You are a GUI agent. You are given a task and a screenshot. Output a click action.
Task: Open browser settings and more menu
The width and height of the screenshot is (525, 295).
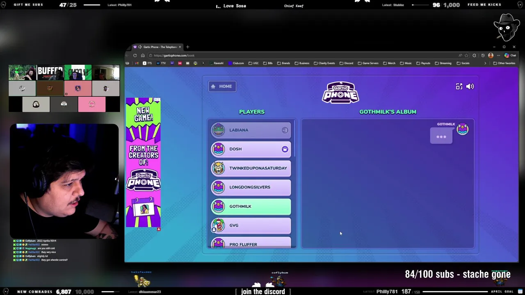(498, 55)
